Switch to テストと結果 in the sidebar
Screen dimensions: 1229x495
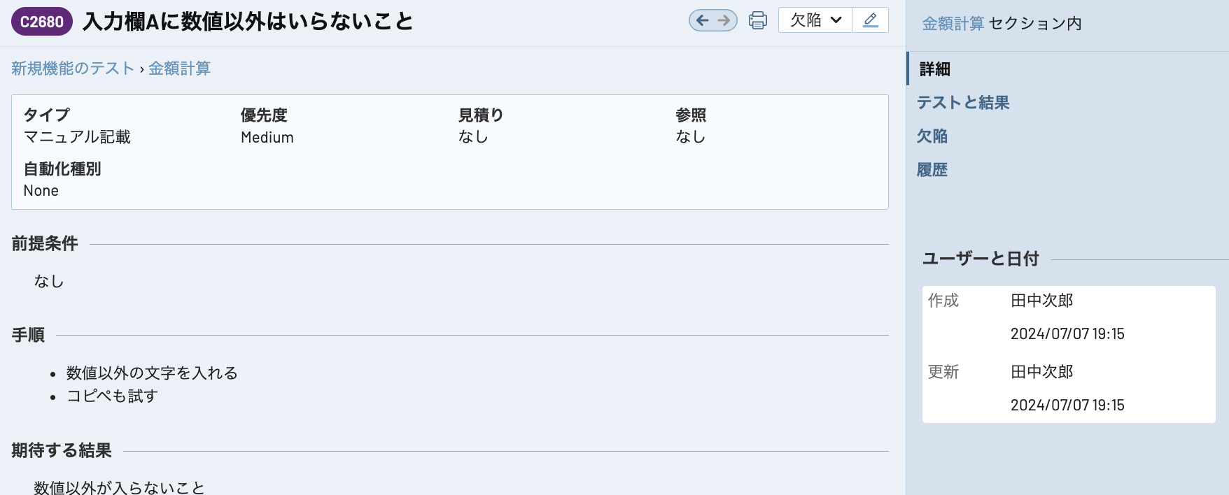pyautogui.click(x=962, y=103)
